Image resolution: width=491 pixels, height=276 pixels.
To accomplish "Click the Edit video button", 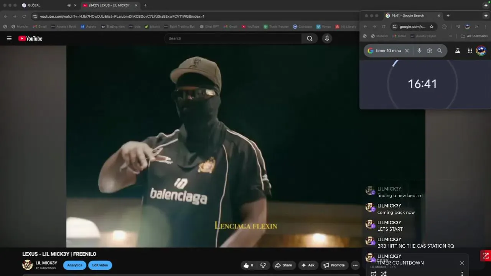I will [x=100, y=265].
